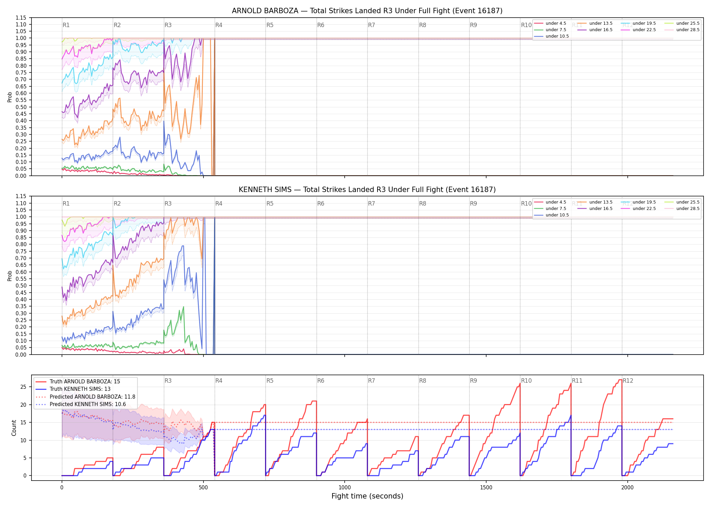Click the 1.15 tick on the Arnold Barboza Prob axis
This screenshot has width=711, height=508.
[x=21, y=18]
